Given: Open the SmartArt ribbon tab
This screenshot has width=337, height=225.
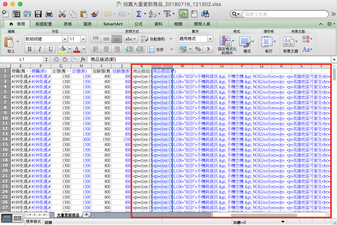Looking at the screenshot, I should [113, 24].
